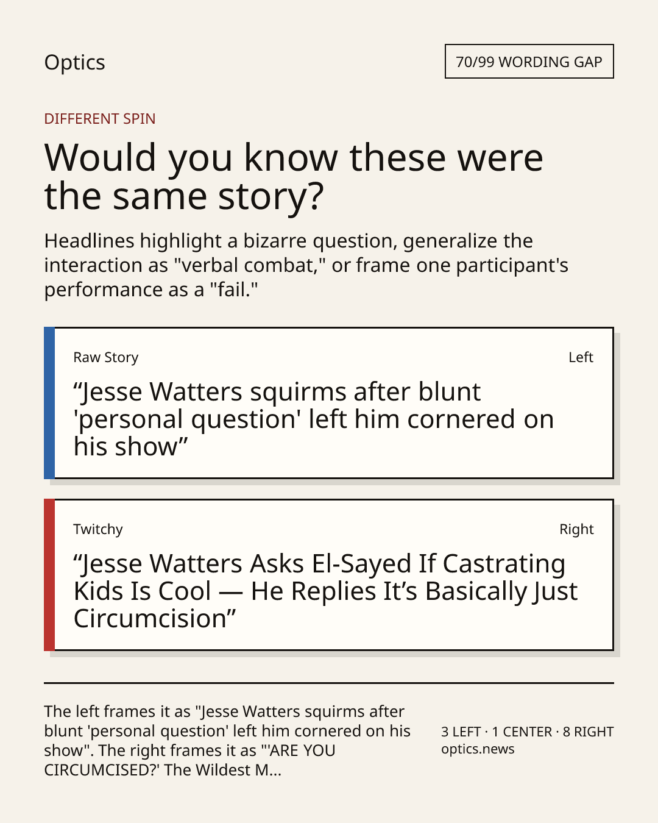Viewport: 658px width, 823px height.
Task: Click the blue stripe on Raw Story card
Action: (49, 403)
